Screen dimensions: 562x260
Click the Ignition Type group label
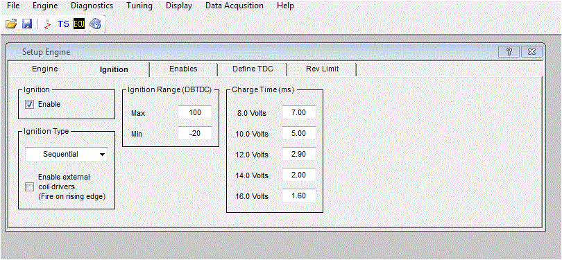click(46, 131)
